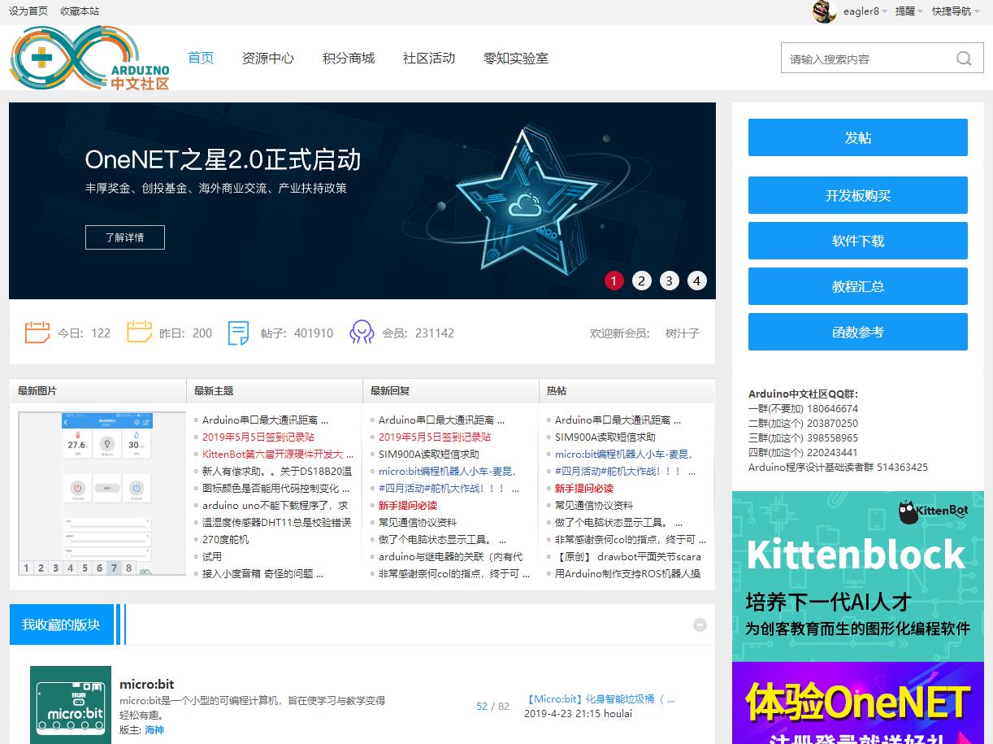Expand the 提醒 notifications dropdown
Image resolution: width=993 pixels, height=744 pixels.
click(x=908, y=11)
